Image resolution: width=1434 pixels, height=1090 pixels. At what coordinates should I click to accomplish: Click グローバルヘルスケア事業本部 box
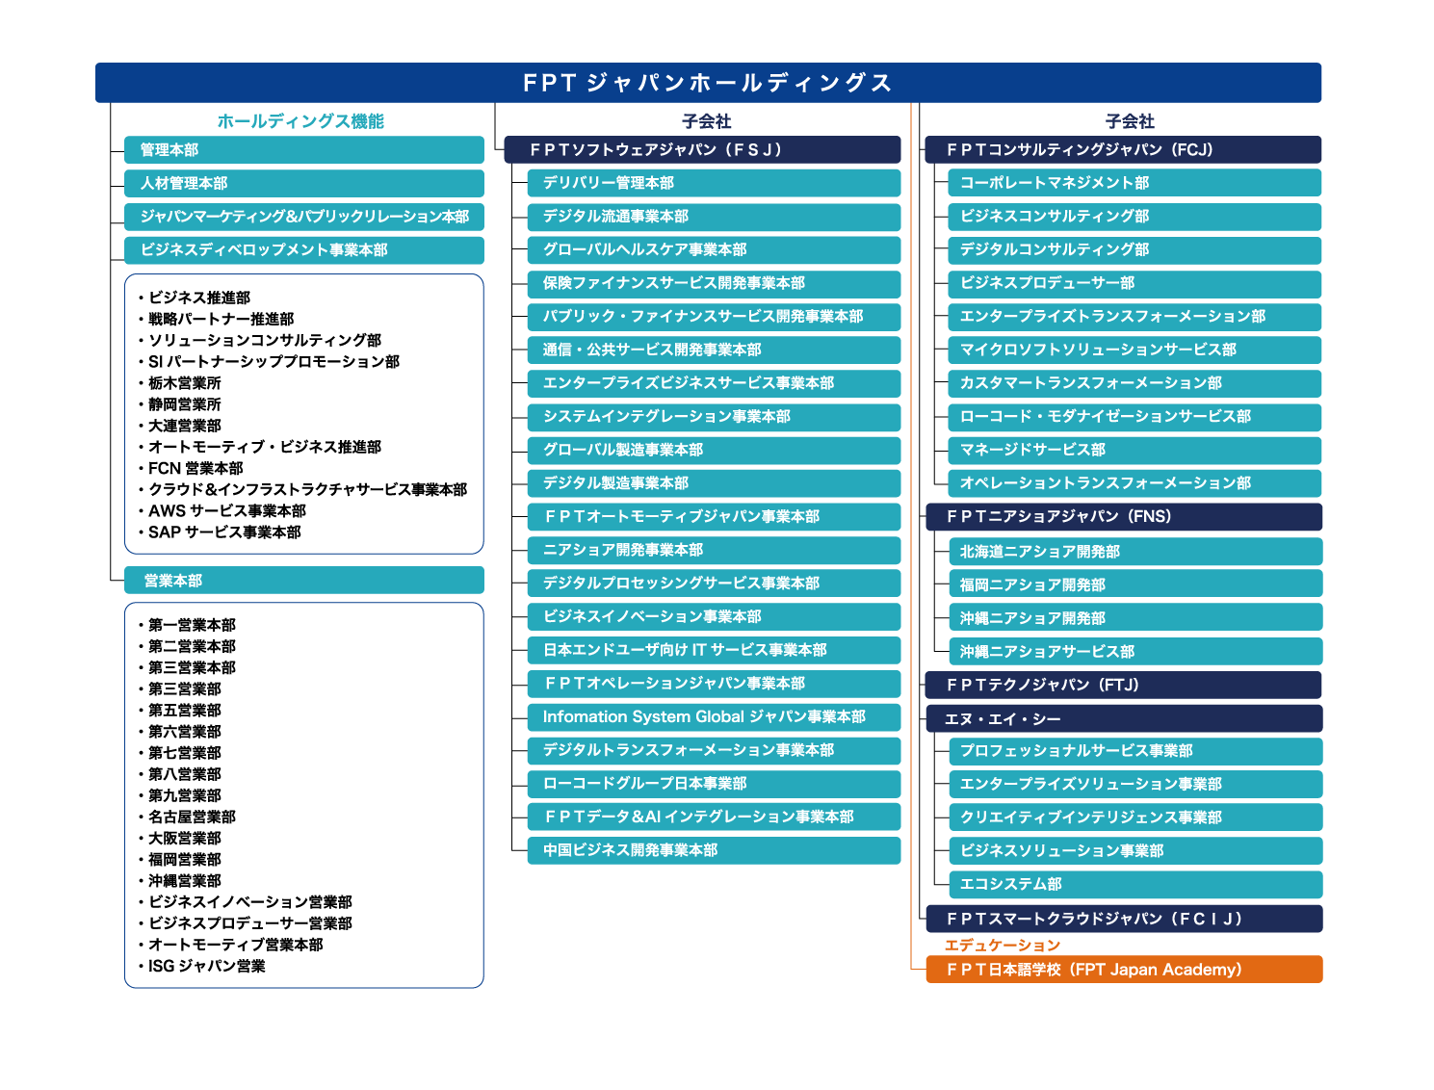tap(714, 250)
